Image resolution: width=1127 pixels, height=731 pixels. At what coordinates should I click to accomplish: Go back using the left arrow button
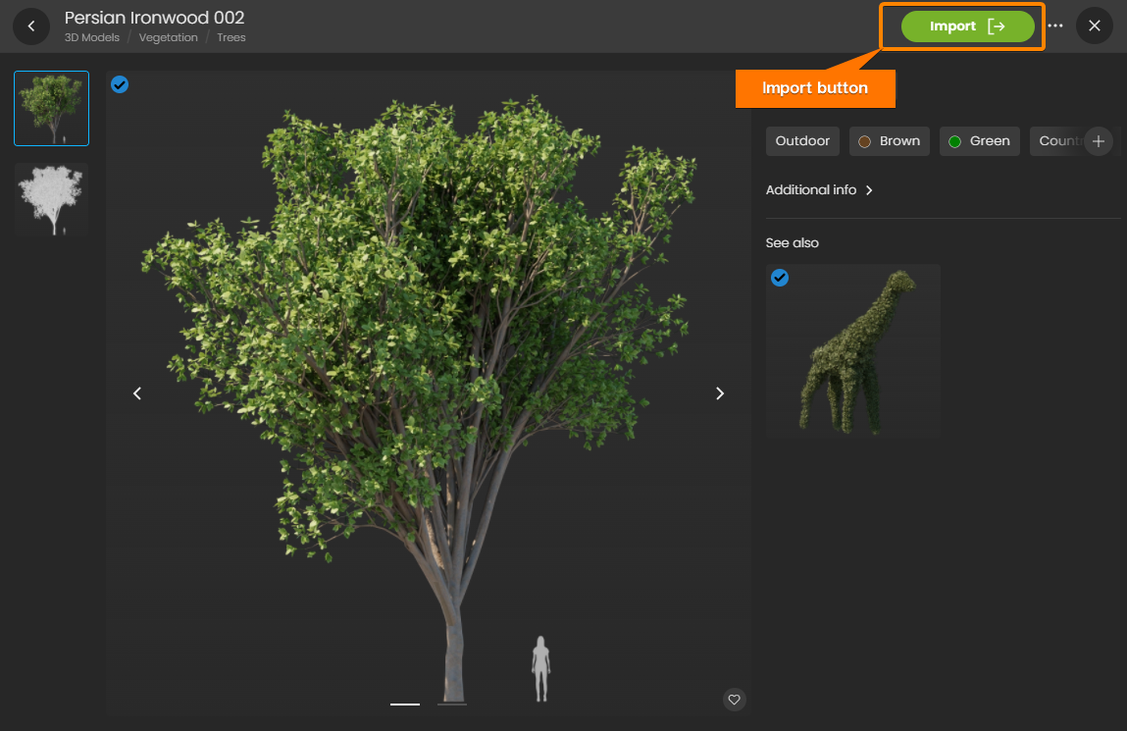click(x=31, y=26)
